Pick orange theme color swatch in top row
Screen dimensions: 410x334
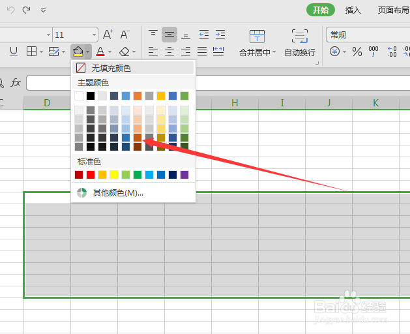click(138, 96)
